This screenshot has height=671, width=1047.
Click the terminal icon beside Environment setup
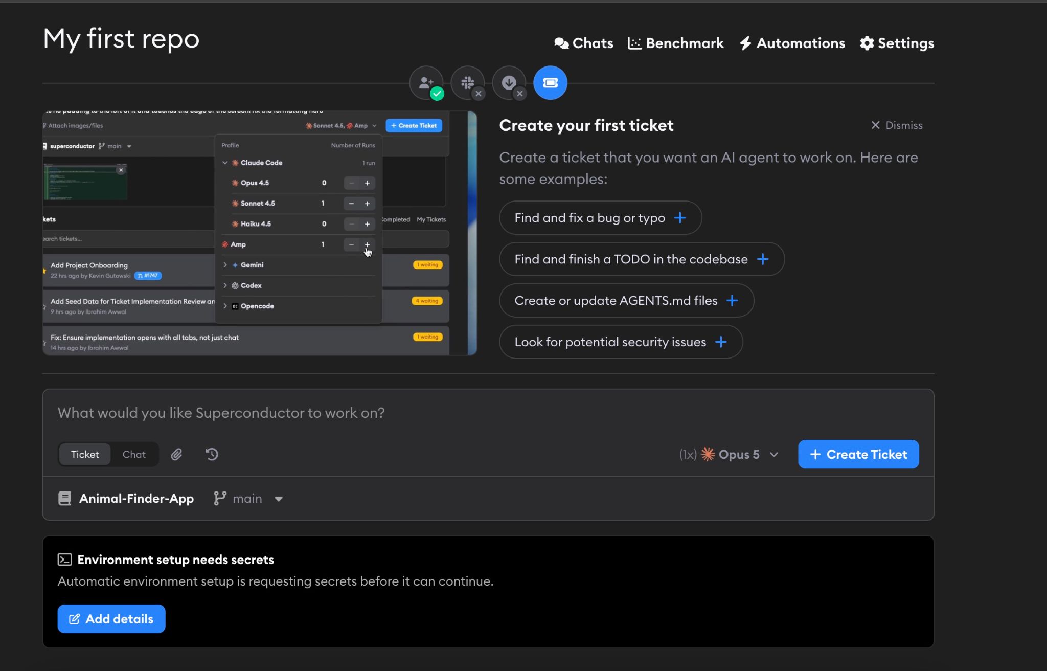(65, 560)
